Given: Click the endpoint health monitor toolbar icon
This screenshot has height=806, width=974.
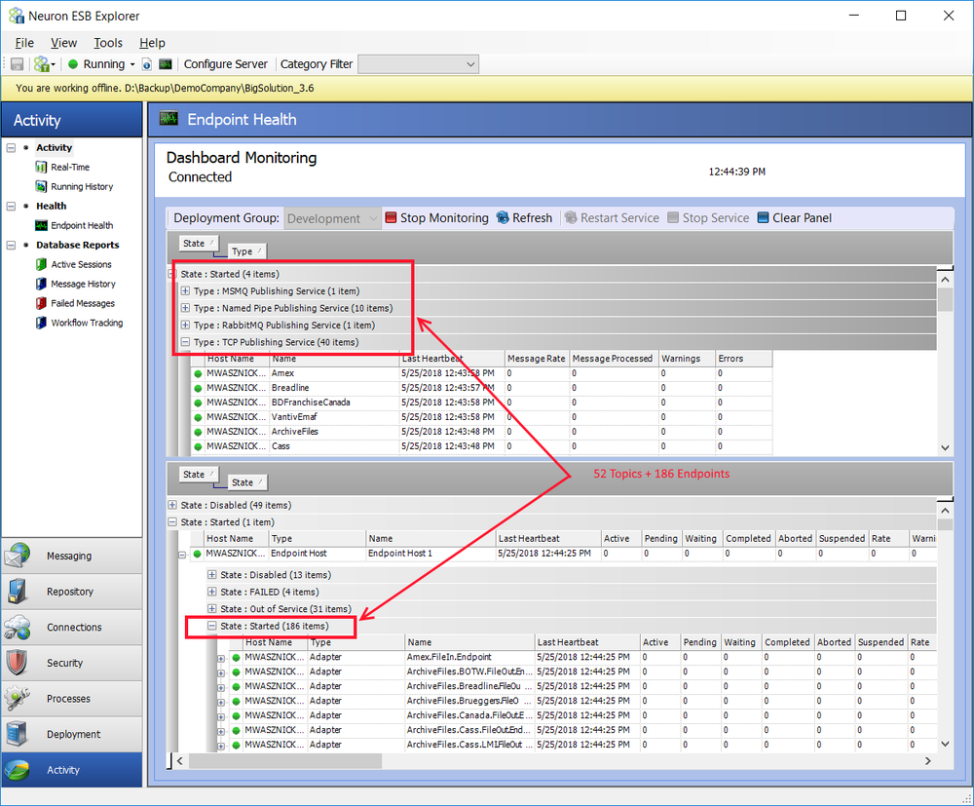Looking at the screenshot, I should tap(166, 64).
